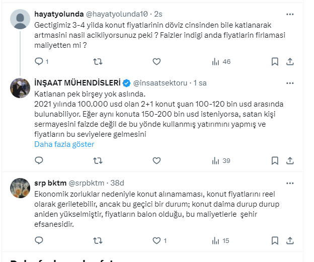Viewport: 314px width, 262px height.
Task: Like hayatyolunda's tweet
Action: tap(156, 62)
